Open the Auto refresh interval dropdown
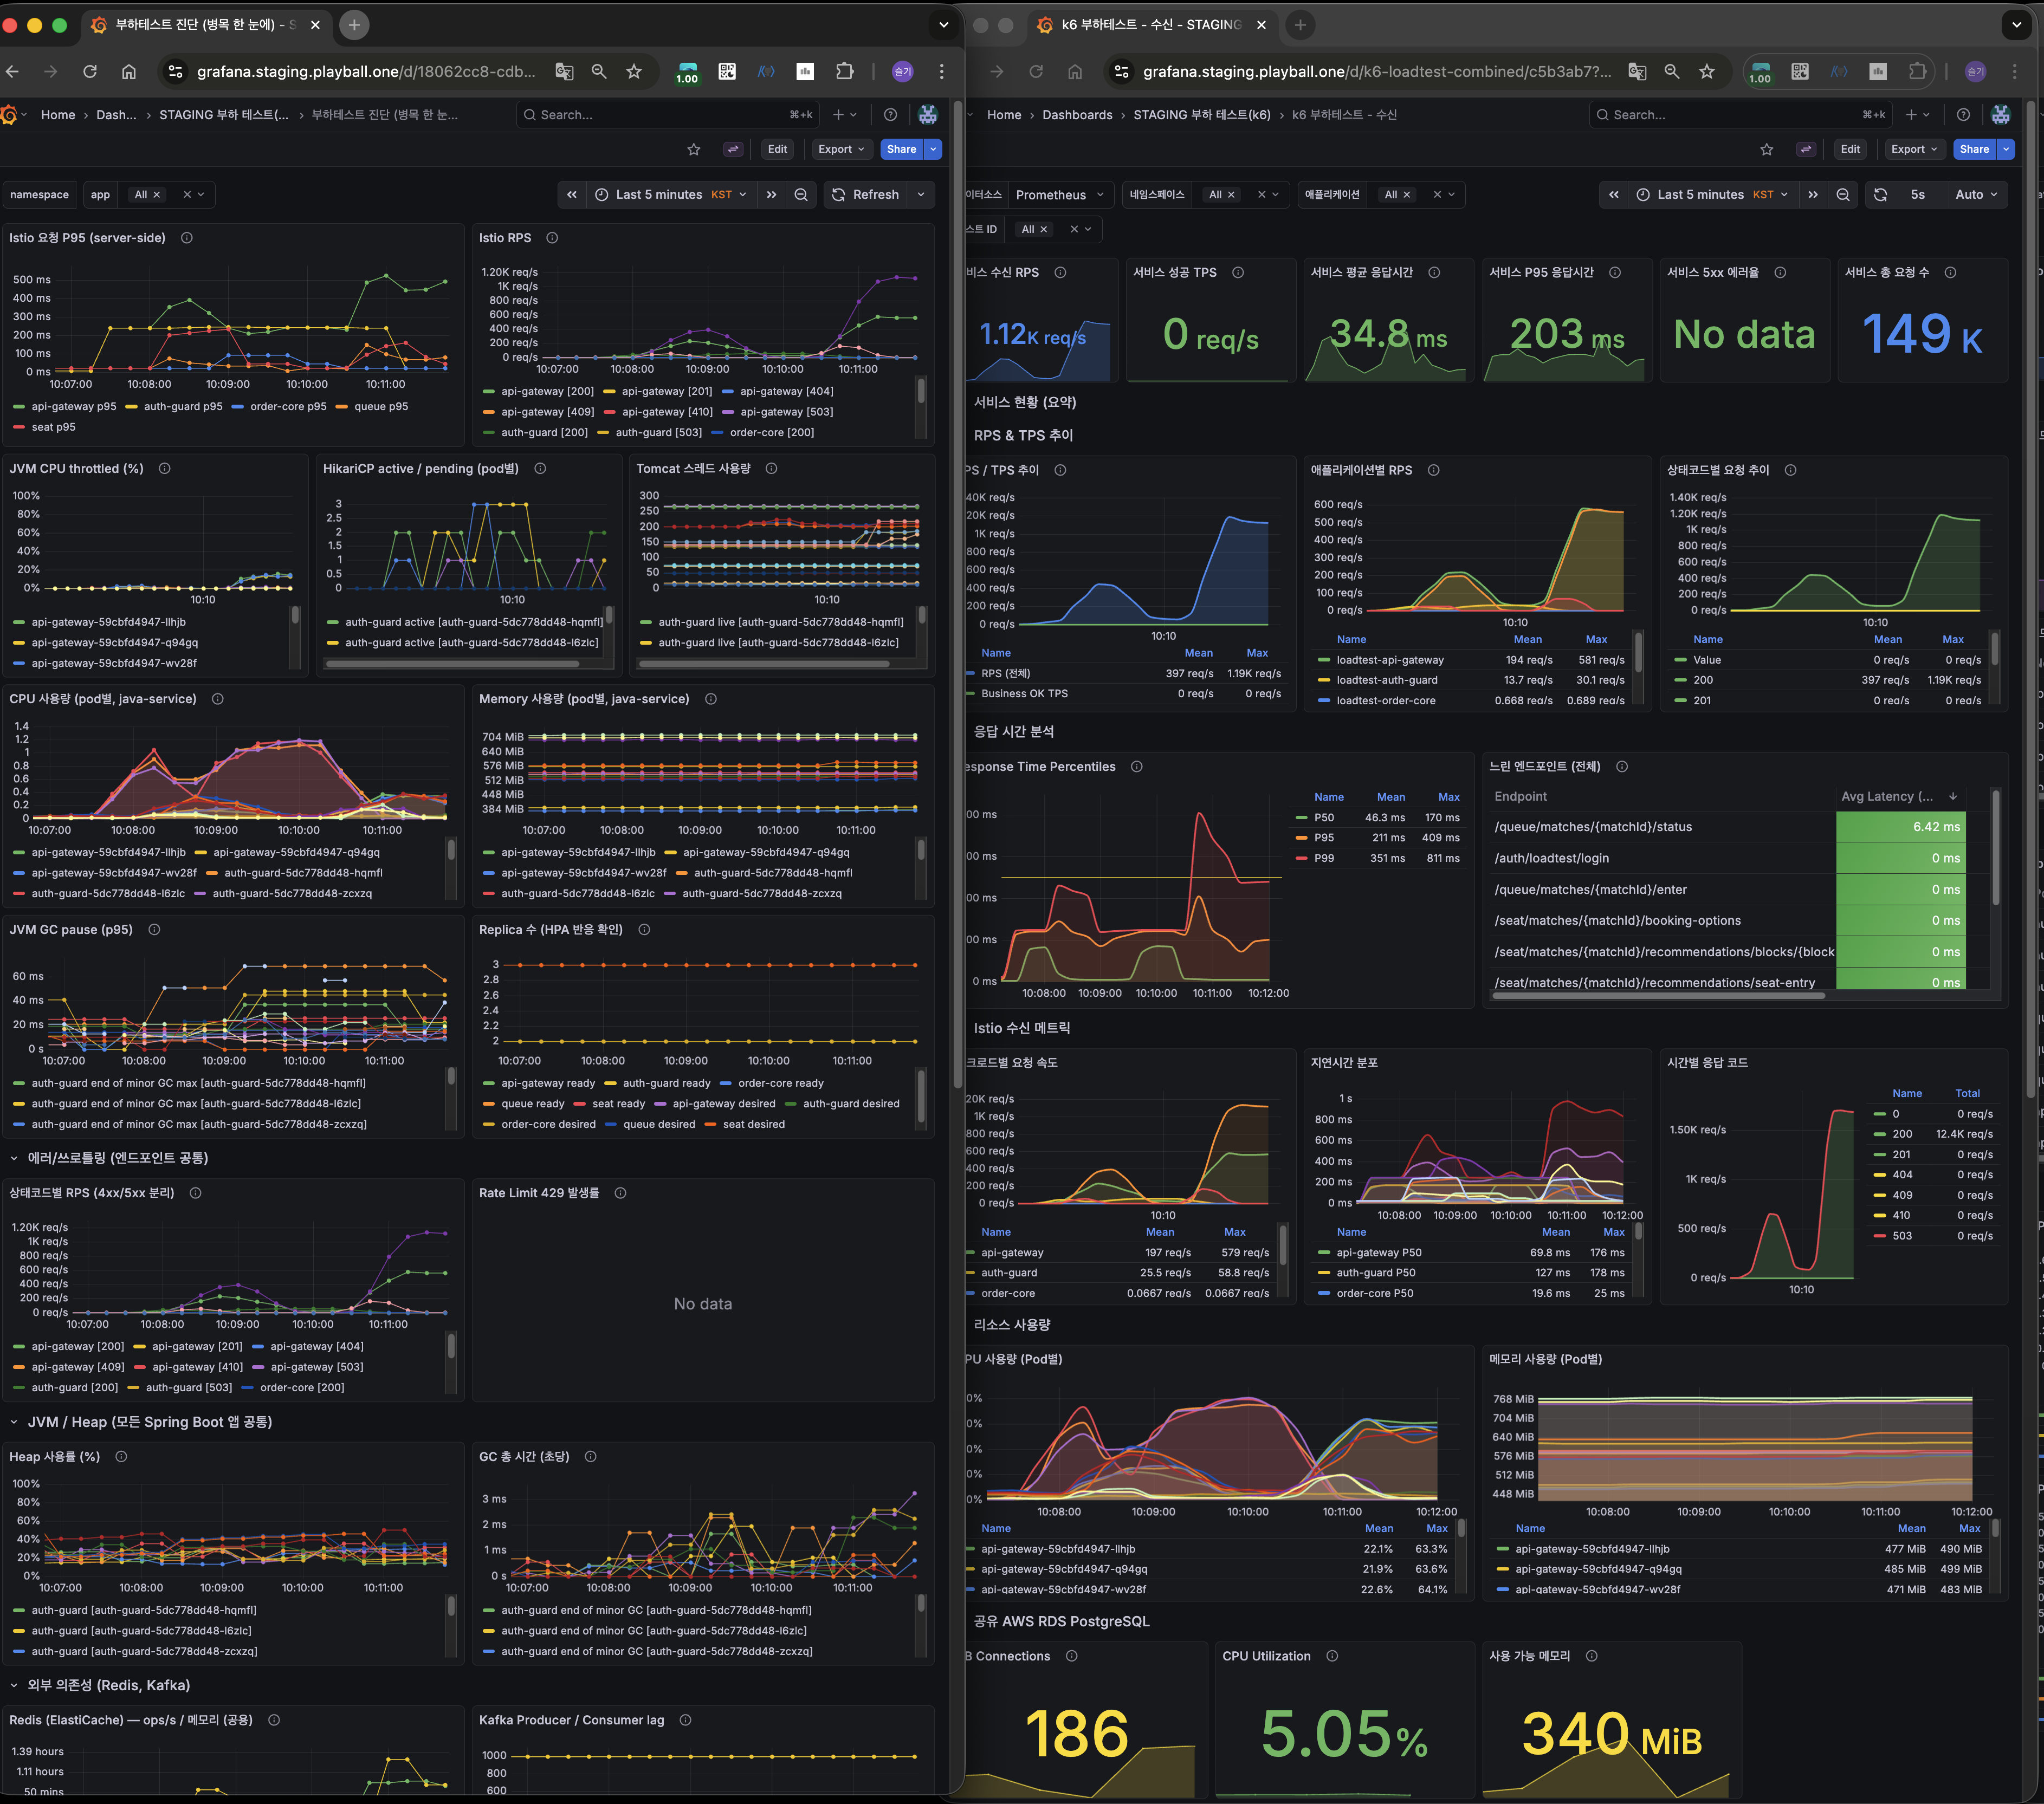Screen dimensions: 2044x1804 [x=1975, y=195]
